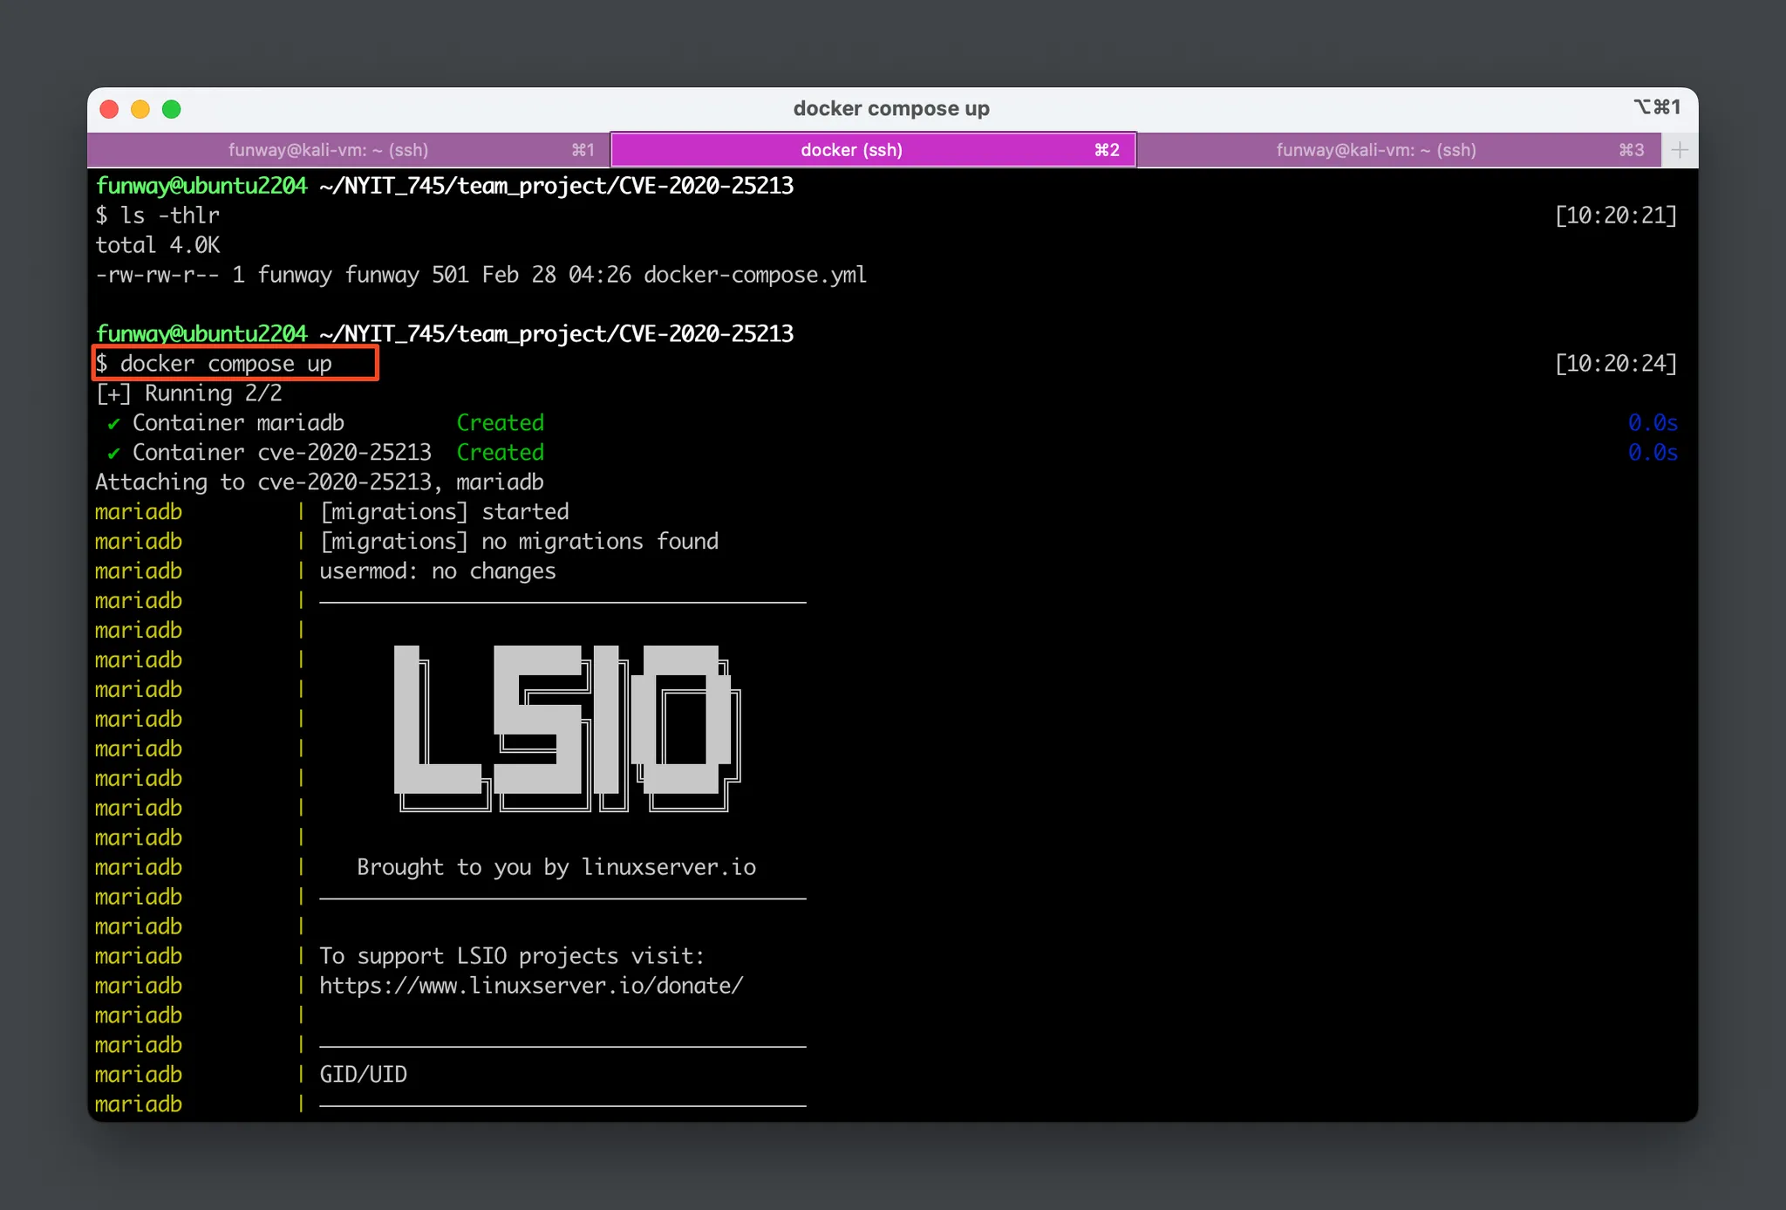
Task: Click the yellow minimize window button
Action: point(140,109)
